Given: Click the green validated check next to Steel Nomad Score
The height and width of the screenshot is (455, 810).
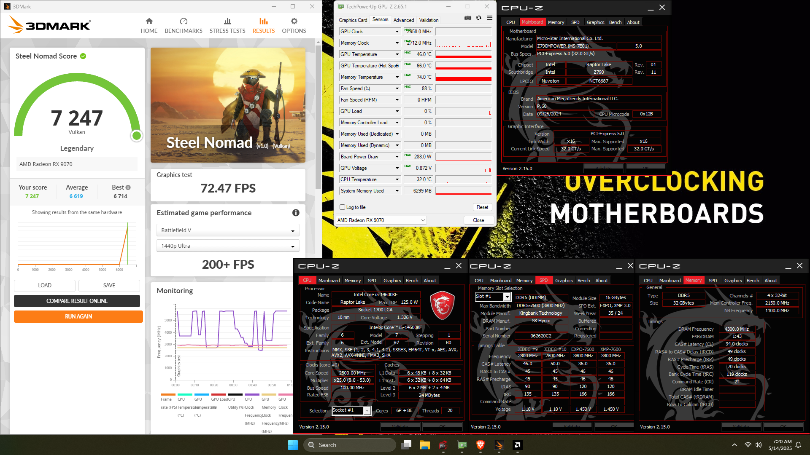Looking at the screenshot, I should [83, 56].
